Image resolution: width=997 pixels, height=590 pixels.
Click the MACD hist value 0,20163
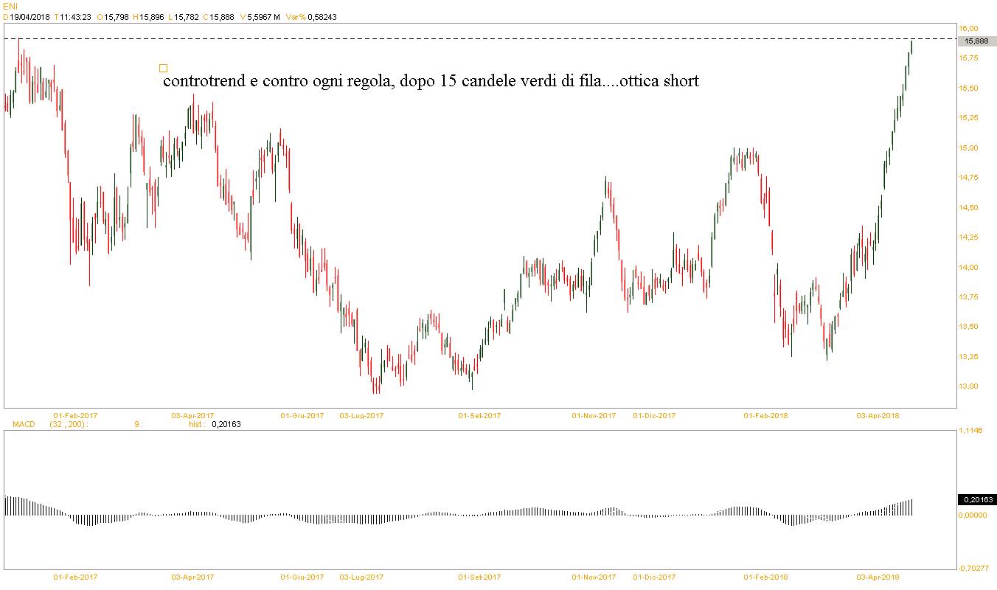coord(226,424)
